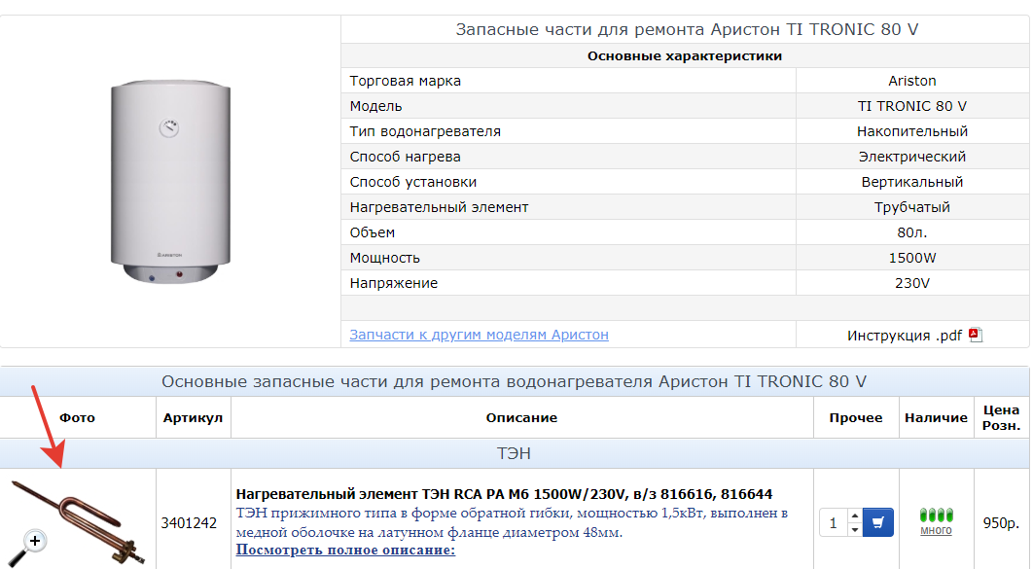Image resolution: width=1033 pixels, height=569 pixels.
Task: Open the PDF icon next to Инструкция
Action: pyautogui.click(x=976, y=335)
